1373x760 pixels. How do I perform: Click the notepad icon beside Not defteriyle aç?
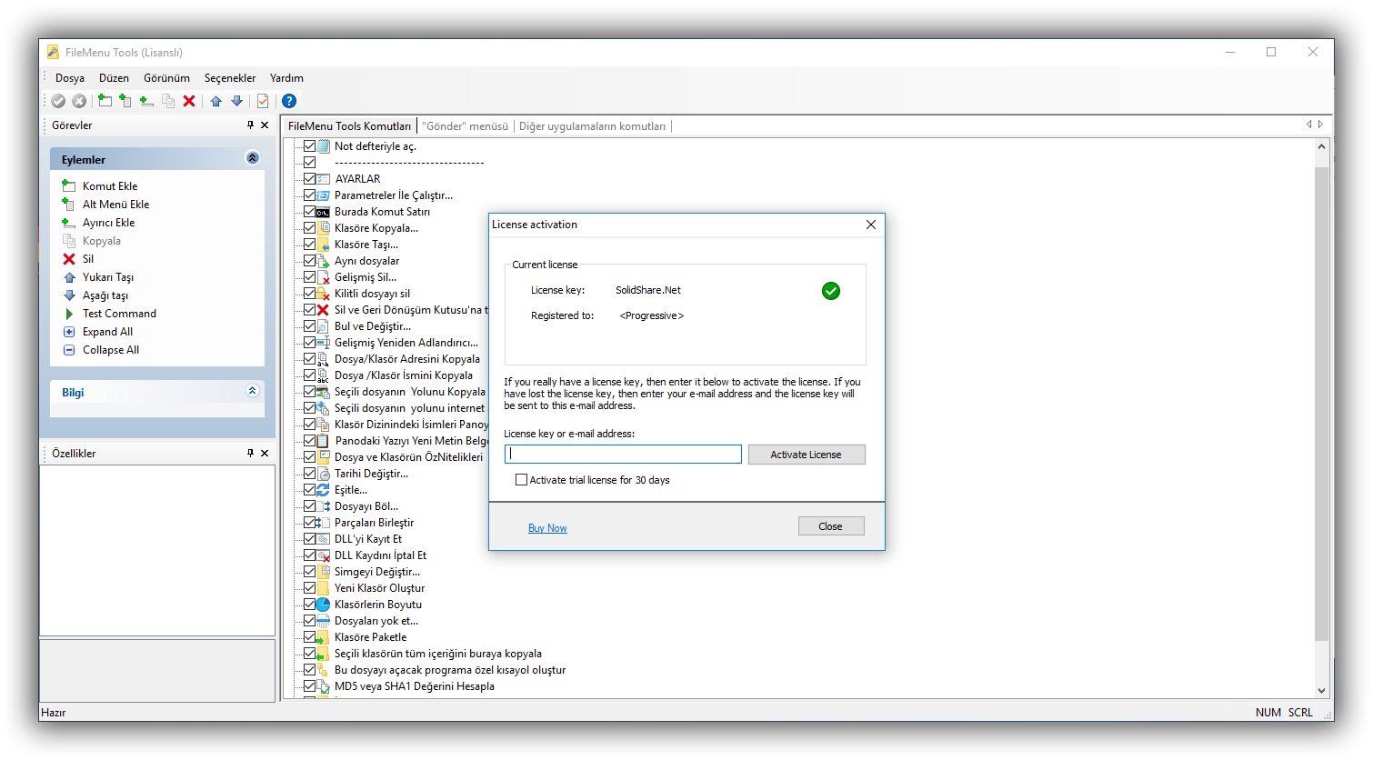point(324,146)
